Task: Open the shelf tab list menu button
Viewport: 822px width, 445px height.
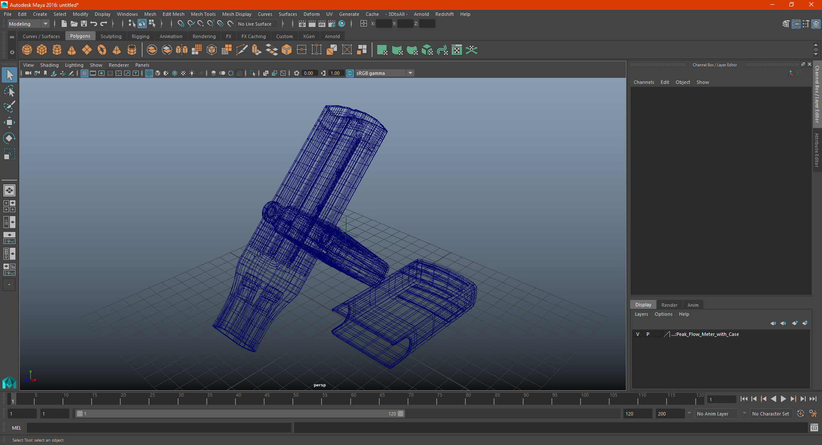Action: tap(12, 37)
